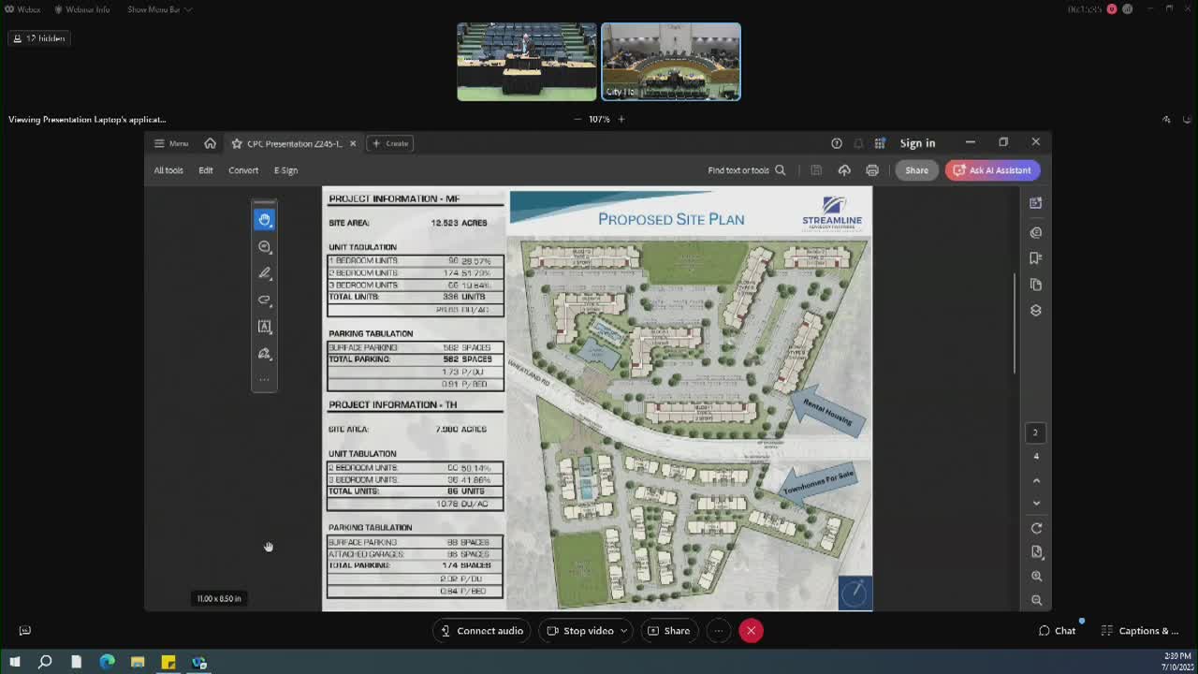Open more tools ellipsis in quick toolbar

point(265,379)
